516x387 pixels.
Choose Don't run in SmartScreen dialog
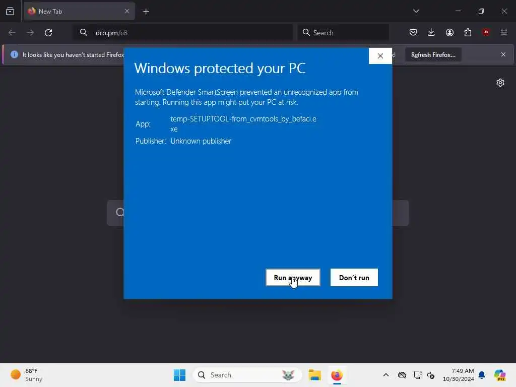[x=354, y=278]
